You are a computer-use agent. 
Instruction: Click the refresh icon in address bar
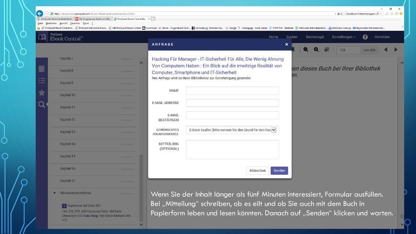click(342, 13)
